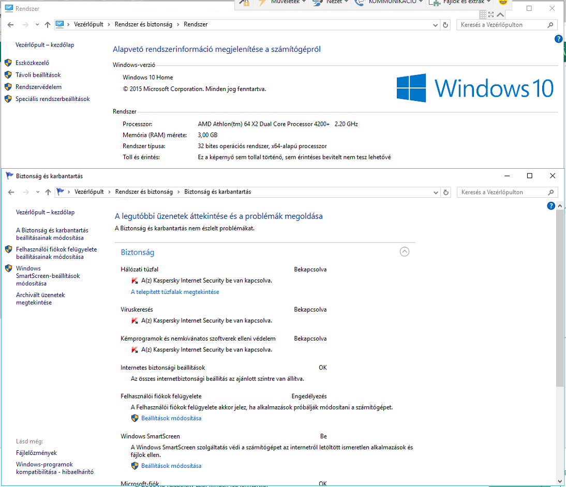This screenshot has width=566, height=487.
Task: Collapse the Biztonság section
Action: 404,252
